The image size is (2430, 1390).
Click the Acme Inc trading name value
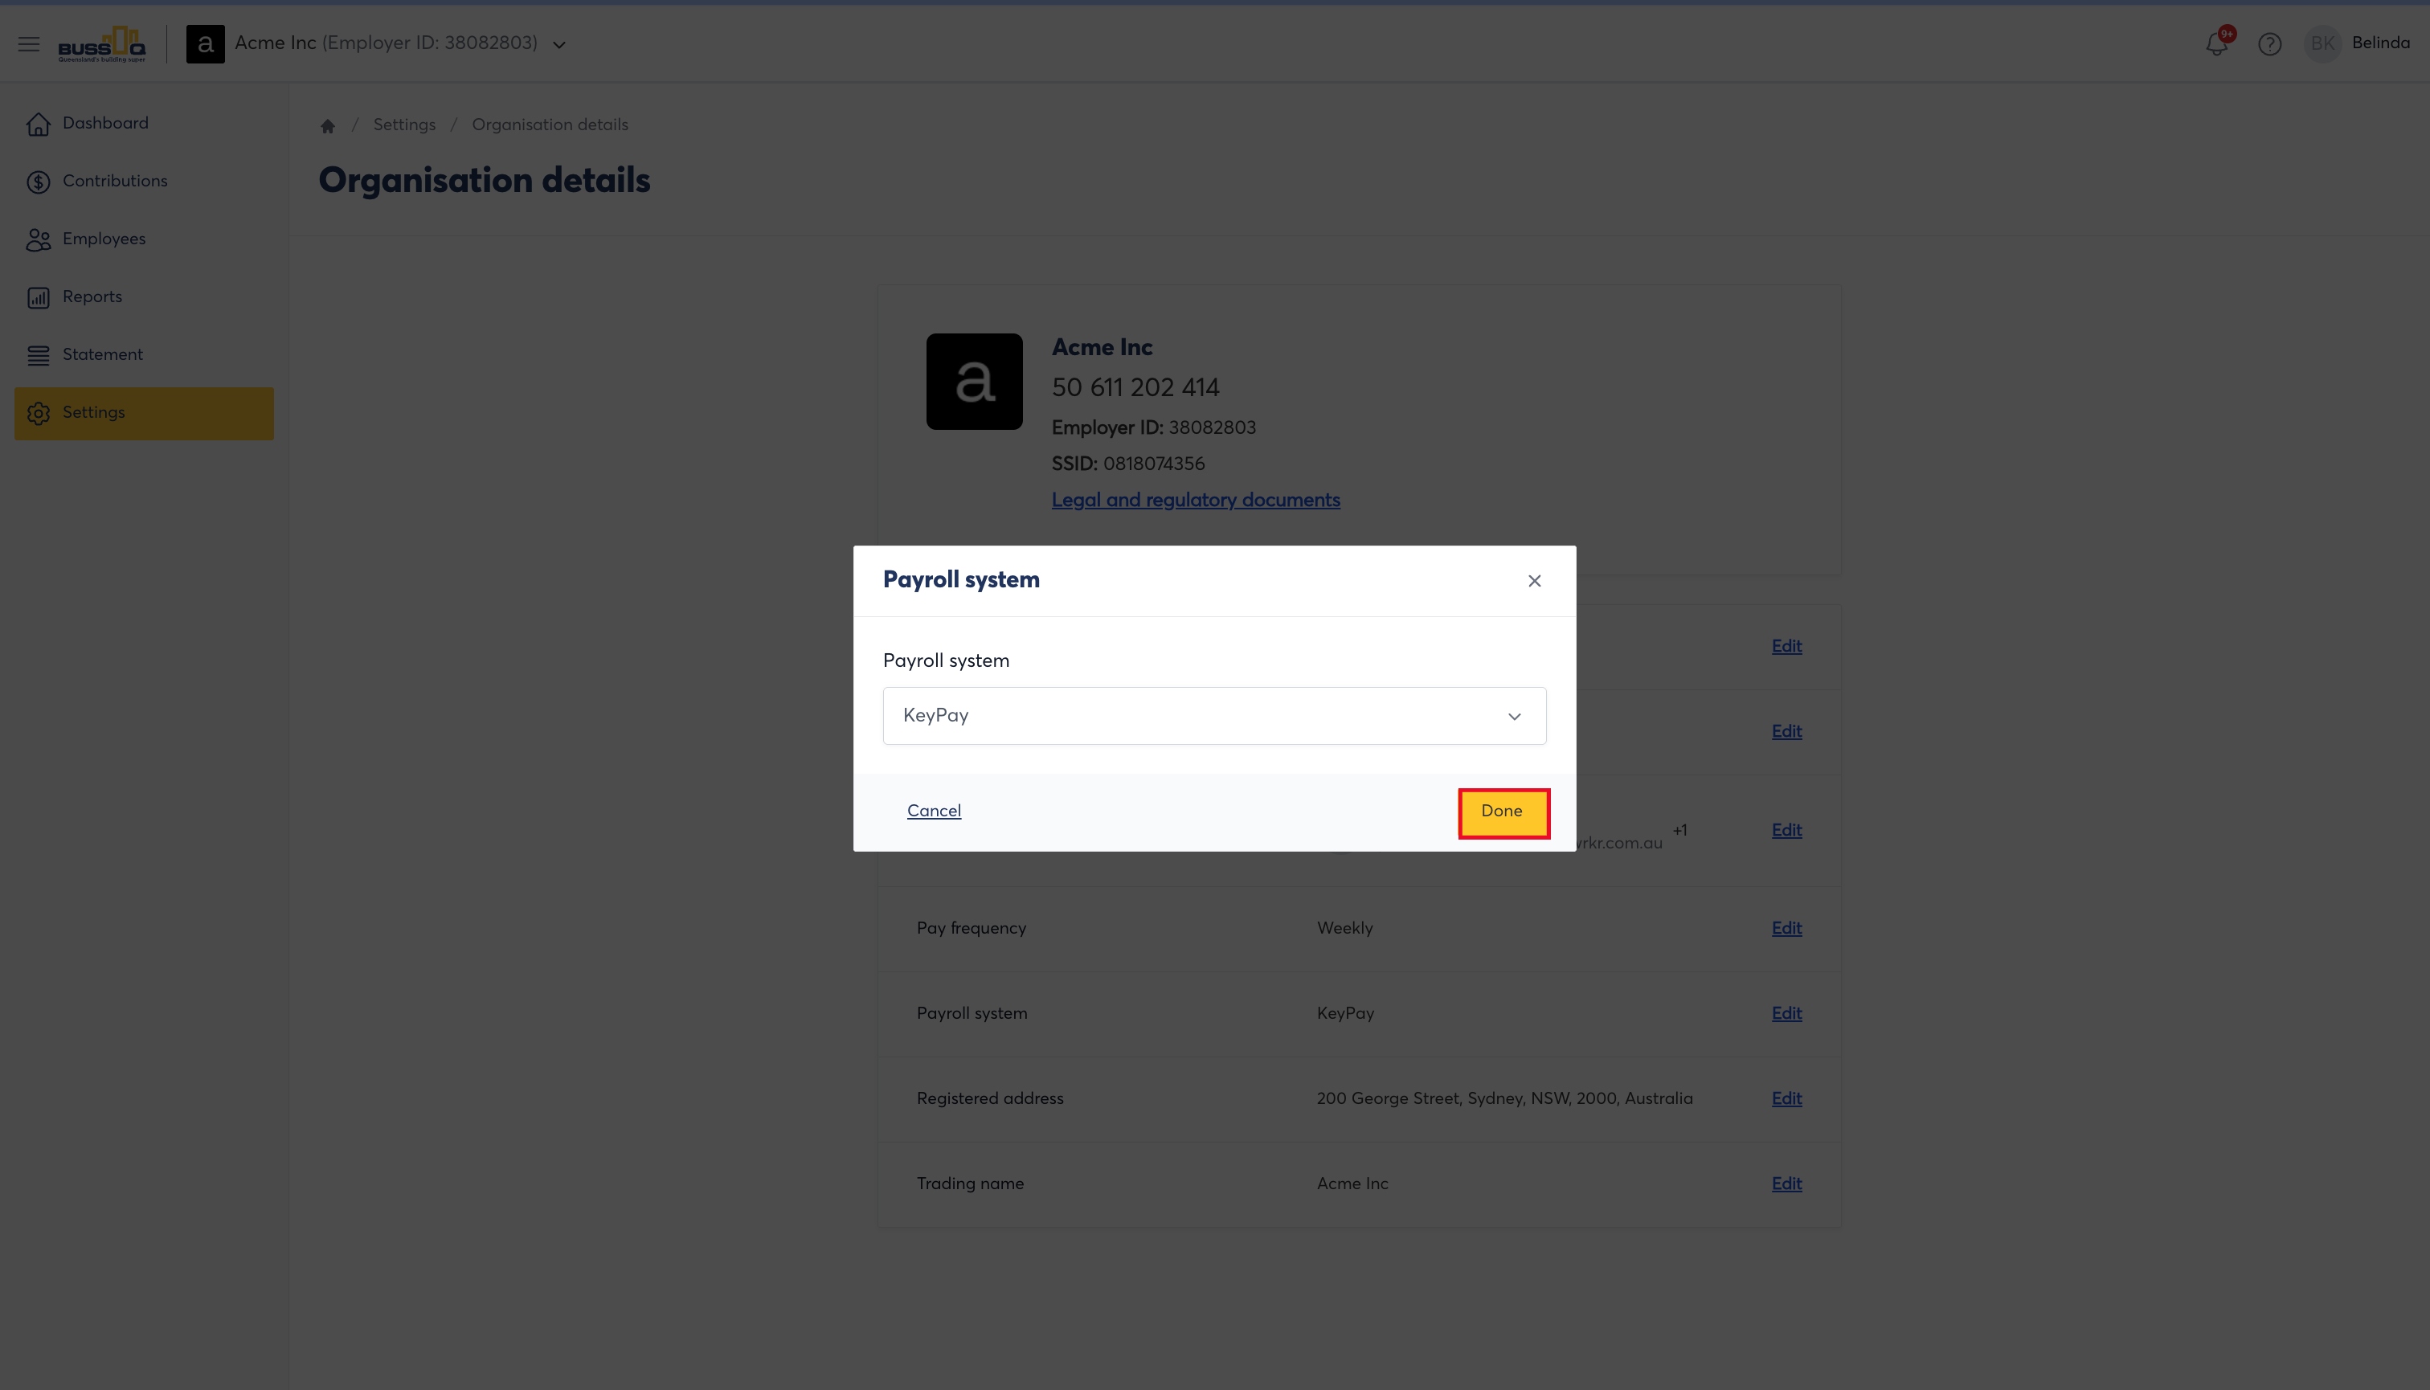tap(1352, 1184)
